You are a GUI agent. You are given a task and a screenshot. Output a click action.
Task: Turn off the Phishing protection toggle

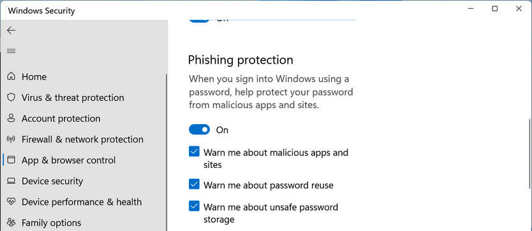[200, 130]
